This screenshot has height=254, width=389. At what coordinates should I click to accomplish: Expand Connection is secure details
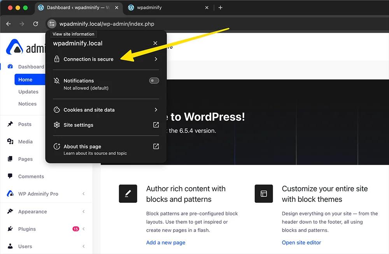(105, 59)
